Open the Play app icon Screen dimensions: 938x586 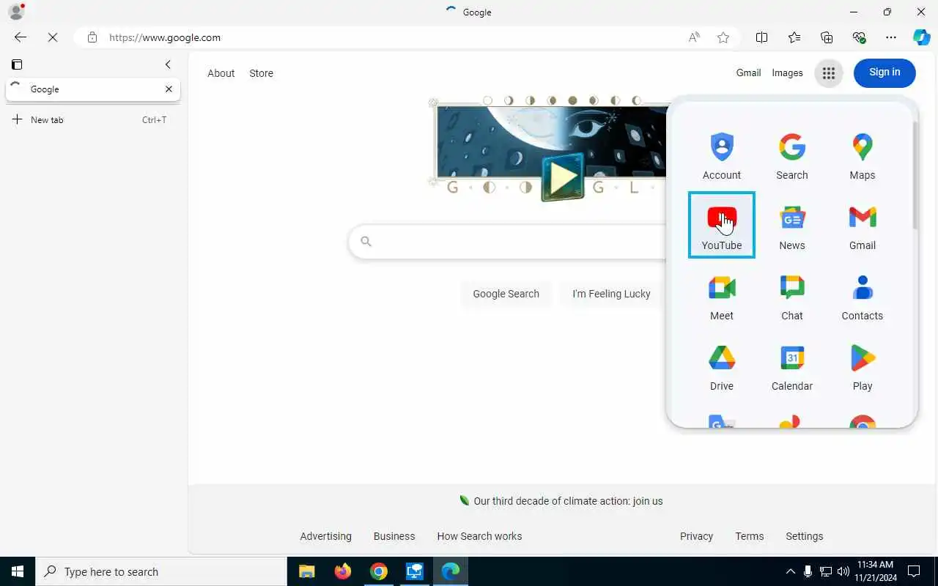[x=863, y=366]
